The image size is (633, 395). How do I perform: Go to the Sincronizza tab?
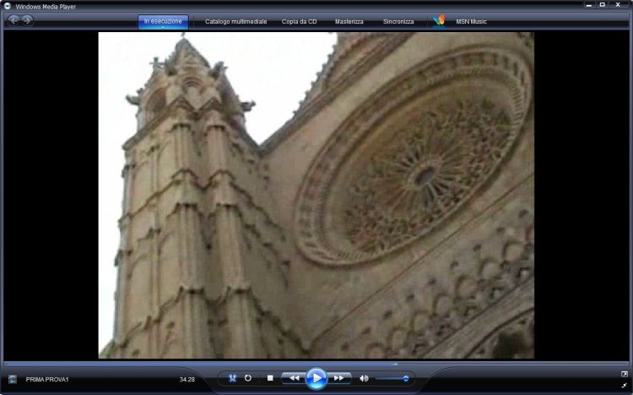pyautogui.click(x=398, y=21)
